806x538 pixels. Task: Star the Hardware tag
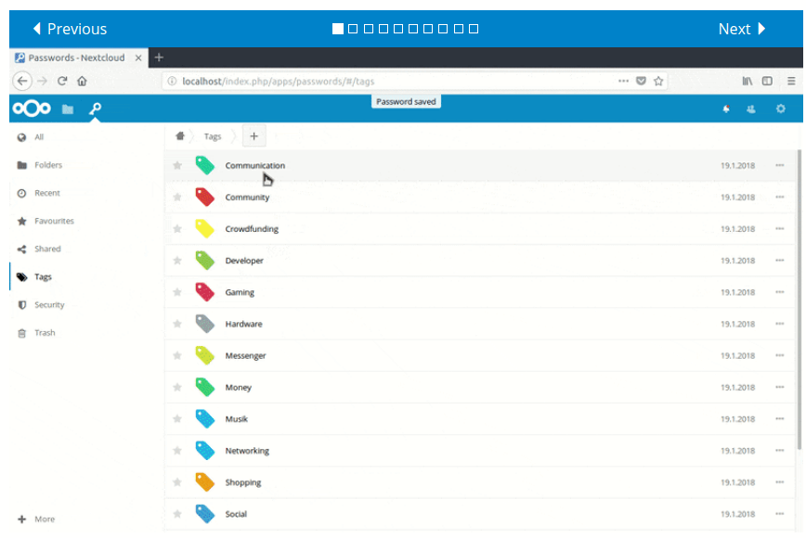point(177,324)
